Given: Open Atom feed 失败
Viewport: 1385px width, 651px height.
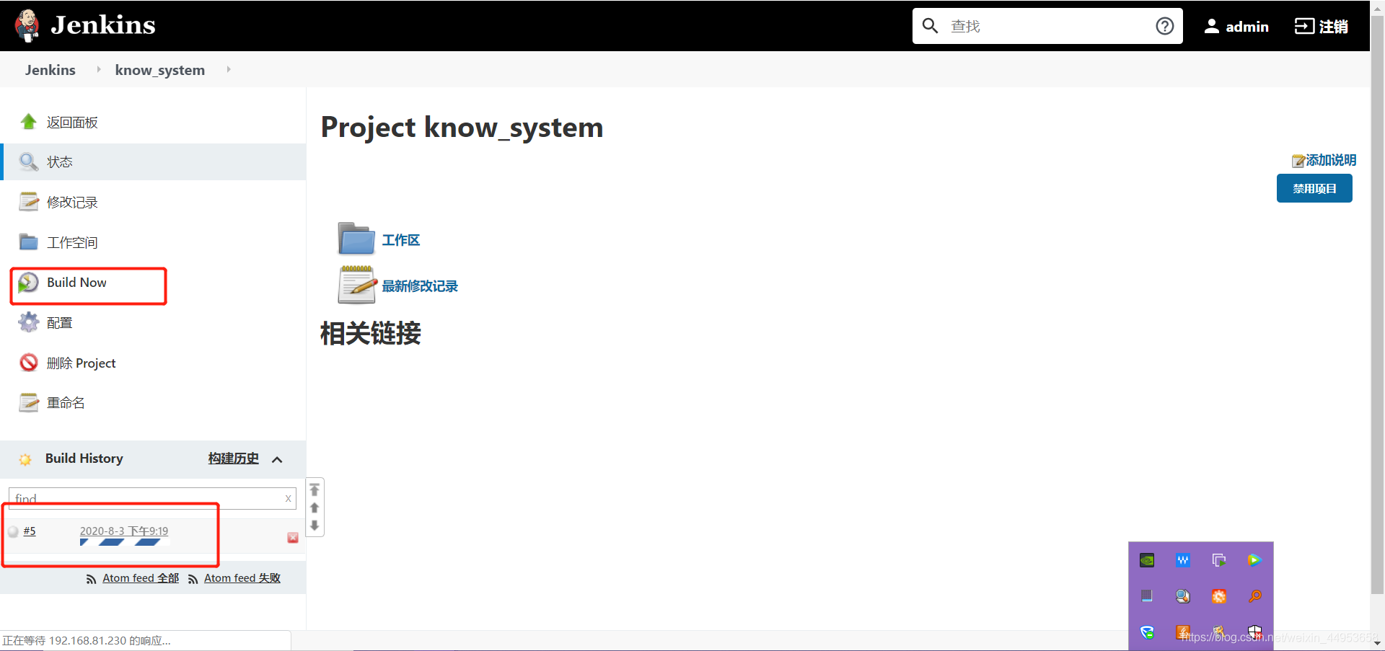Looking at the screenshot, I should [x=242, y=578].
